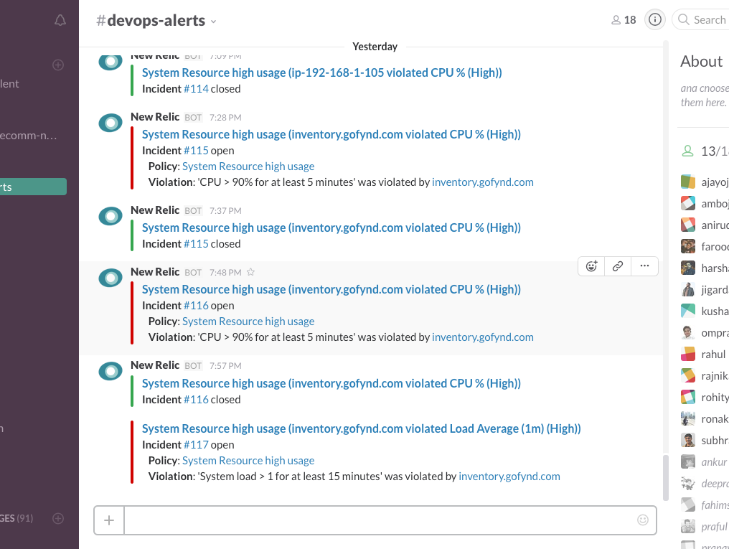
Task: Click the message list scrollbar thumb
Action: coord(665,476)
